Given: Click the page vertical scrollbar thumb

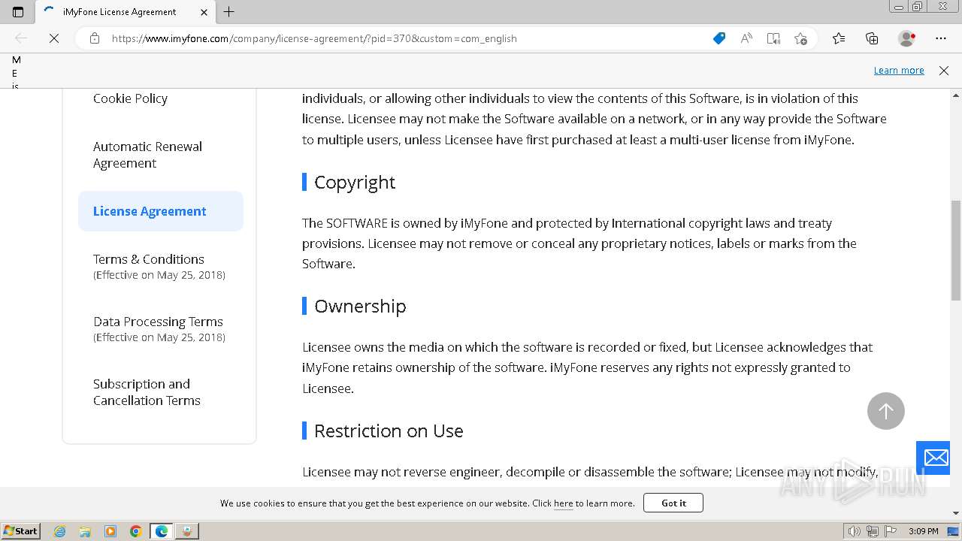Looking at the screenshot, I should point(956,250).
